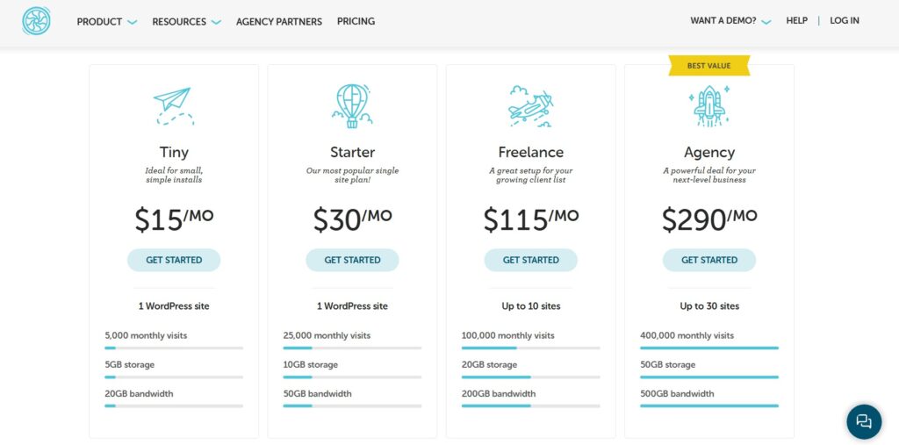Get started with the Starter plan

[352, 260]
